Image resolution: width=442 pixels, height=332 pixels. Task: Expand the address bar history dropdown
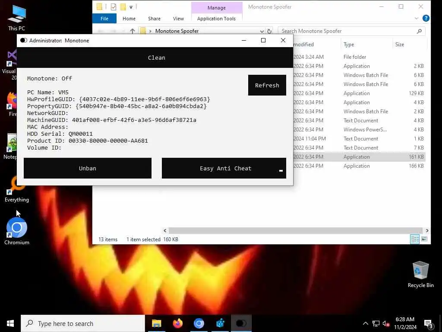pos(262,31)
